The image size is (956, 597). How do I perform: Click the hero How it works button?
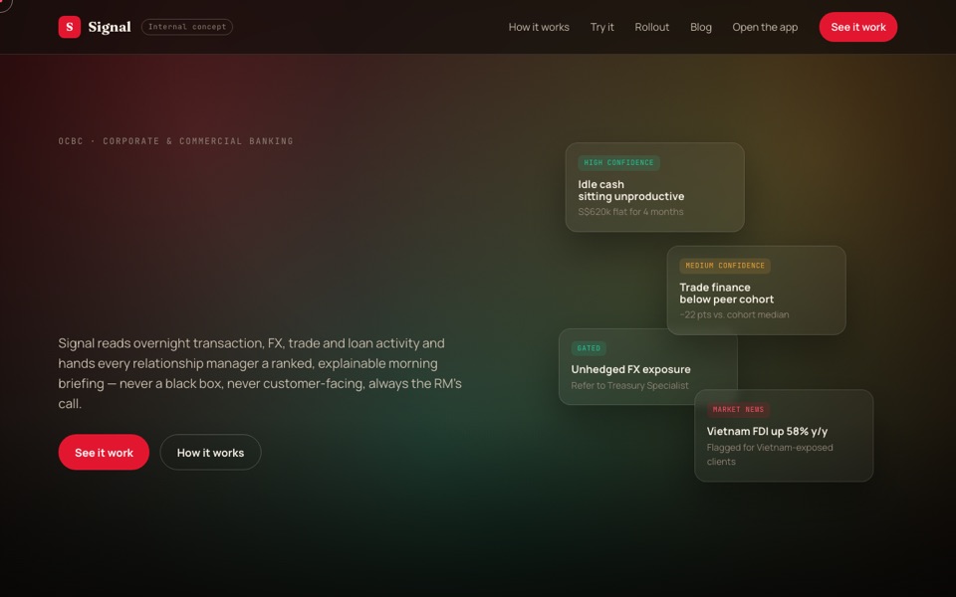(x=210, y=452)
